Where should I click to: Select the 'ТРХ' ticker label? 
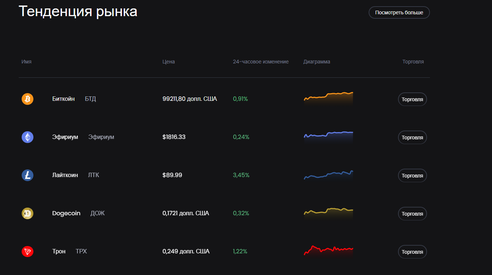point(81,251)
